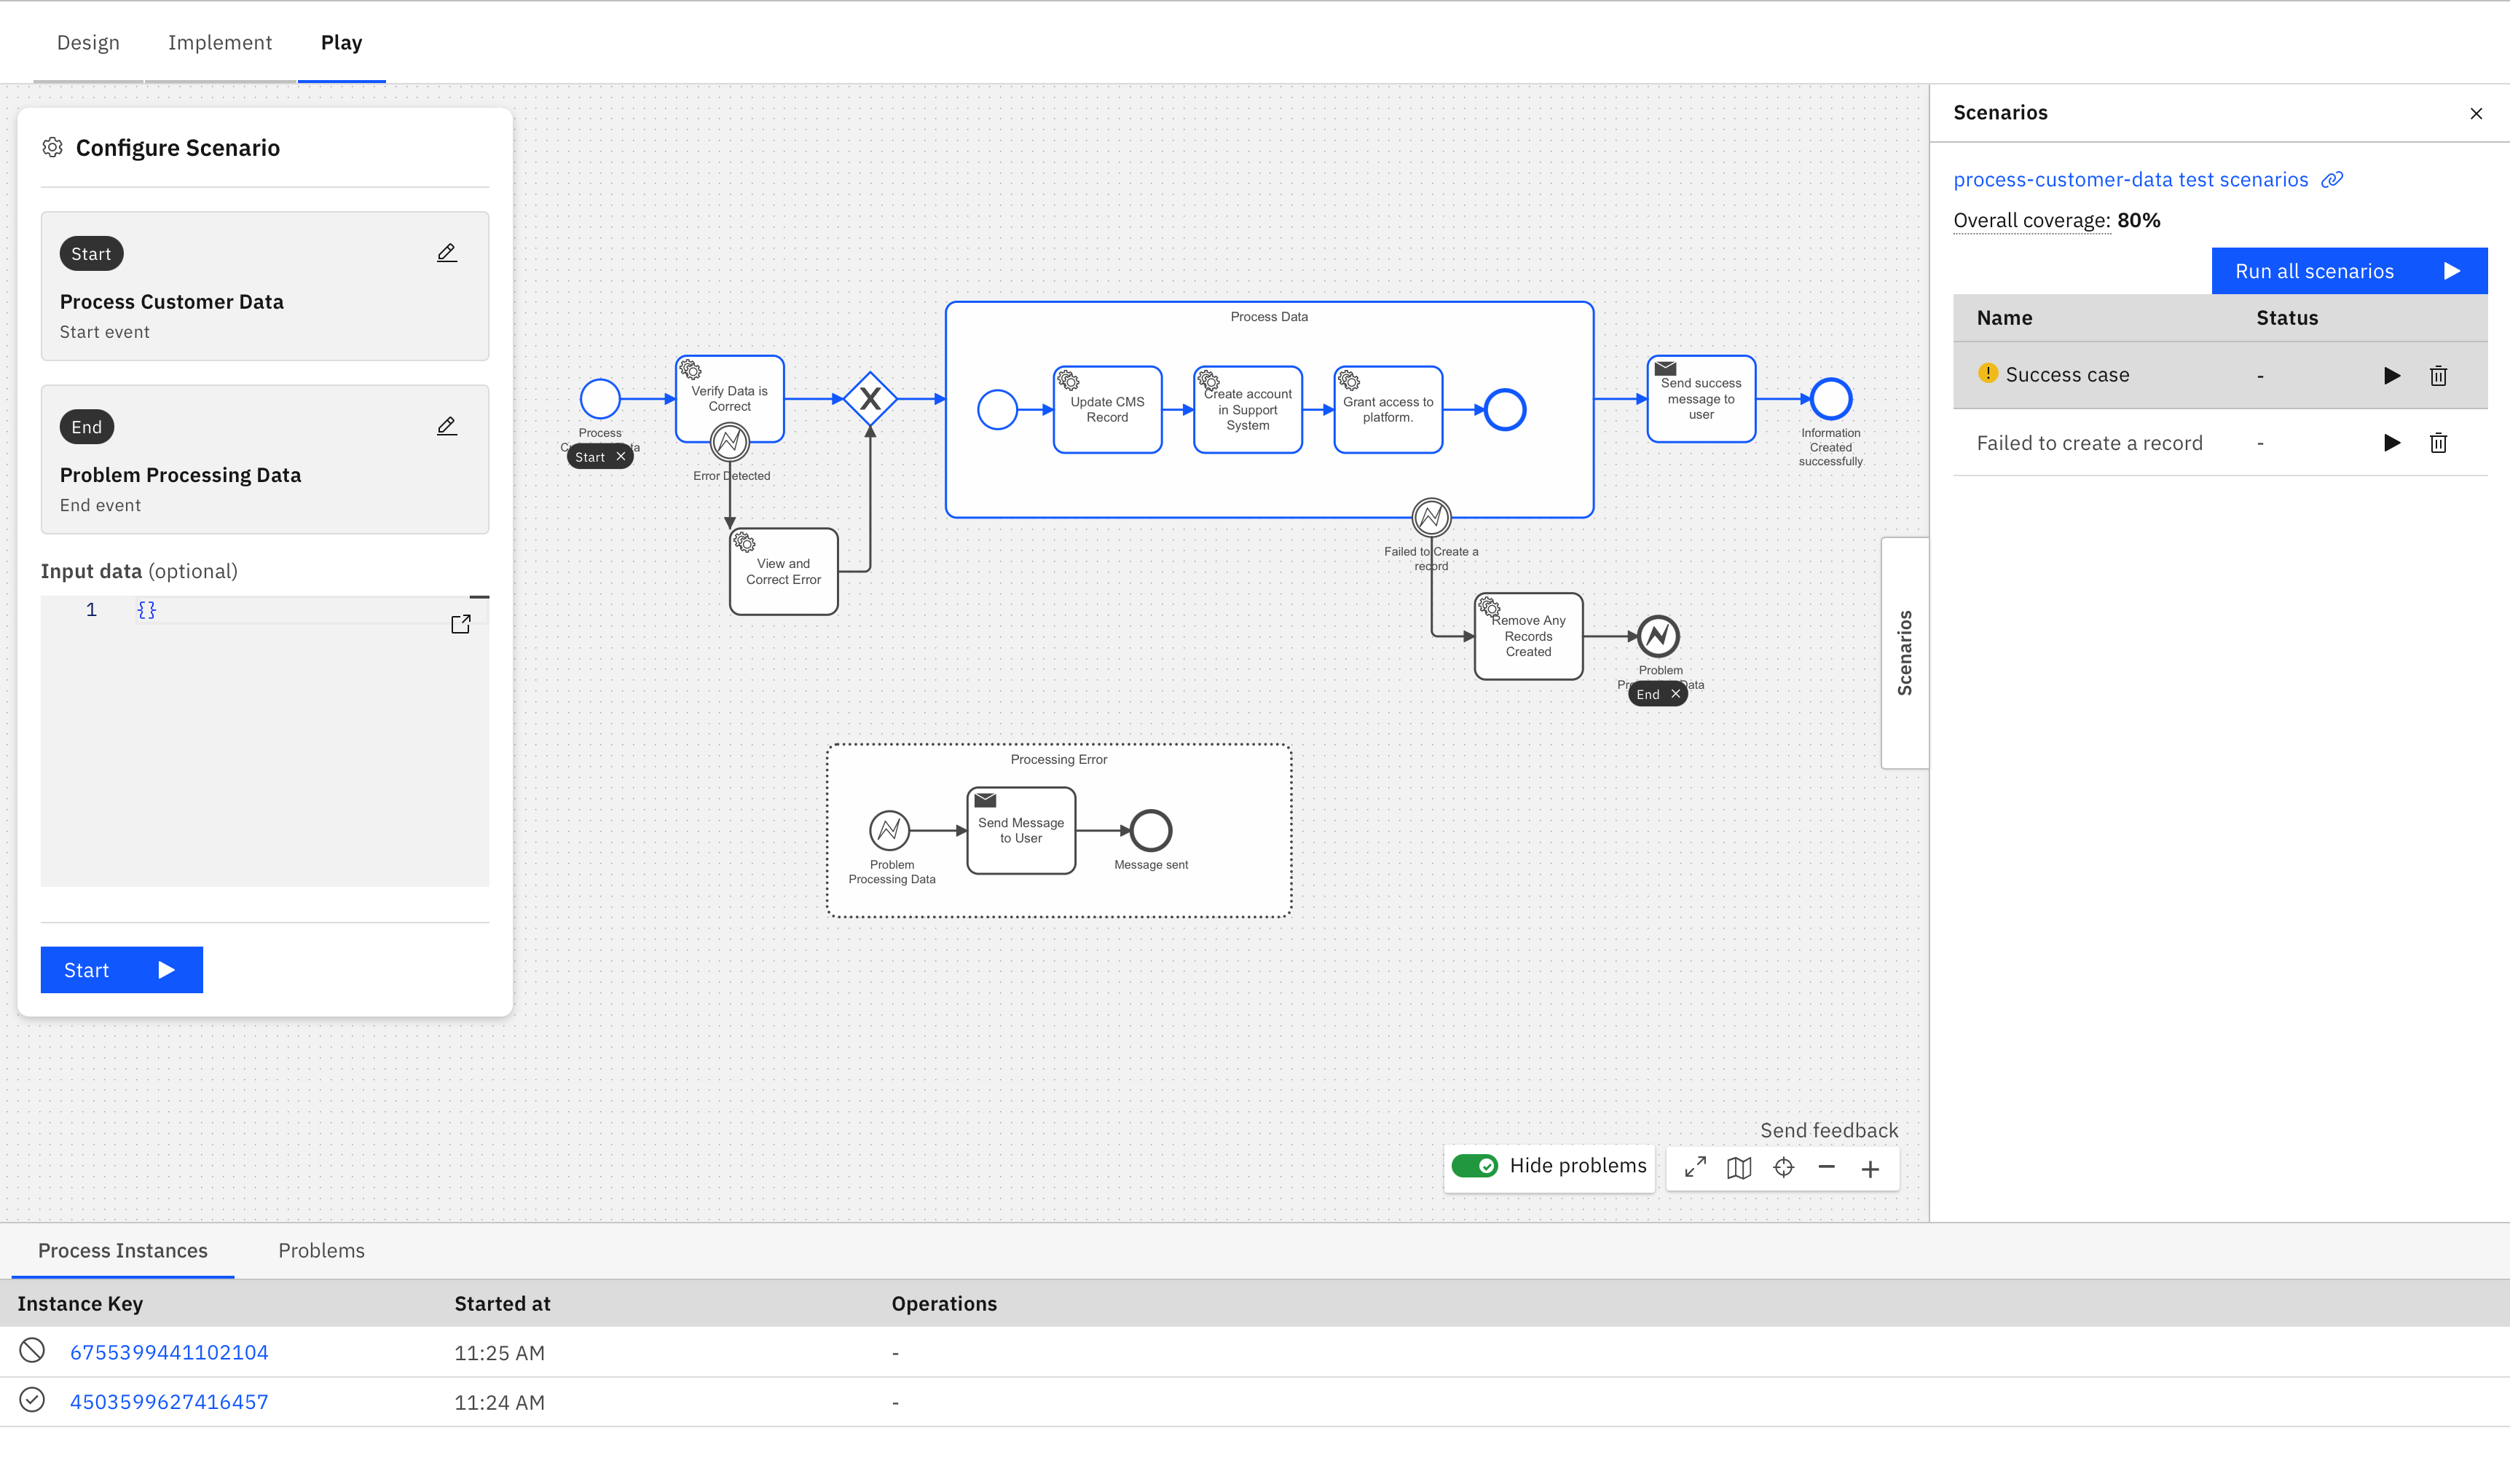Viewport: 2510px width, 1484px height.
Task: Remove the End tag on diagram
Action: (x=1676, y=694)
